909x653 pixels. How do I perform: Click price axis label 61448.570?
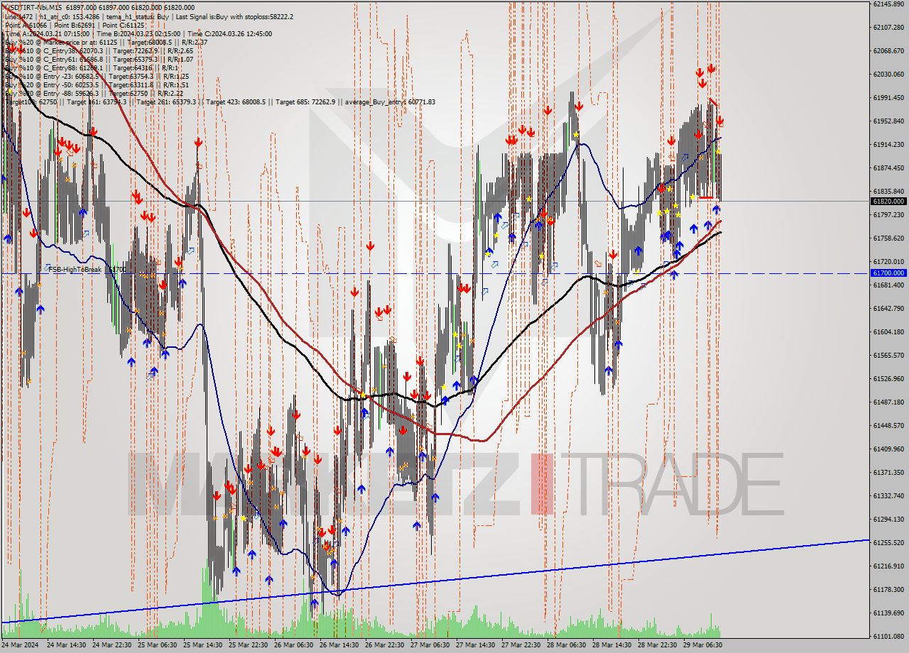click(890, 425)
